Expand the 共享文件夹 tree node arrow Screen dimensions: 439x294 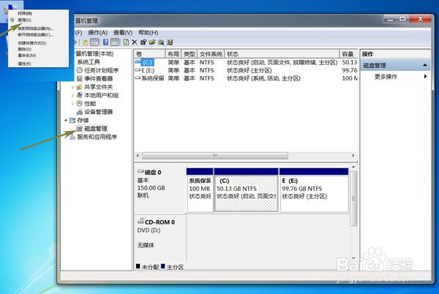(72, 87)
